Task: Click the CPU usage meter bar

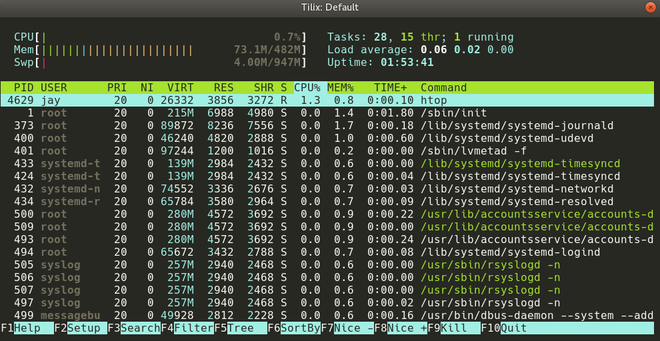Action: click(160, 37)
